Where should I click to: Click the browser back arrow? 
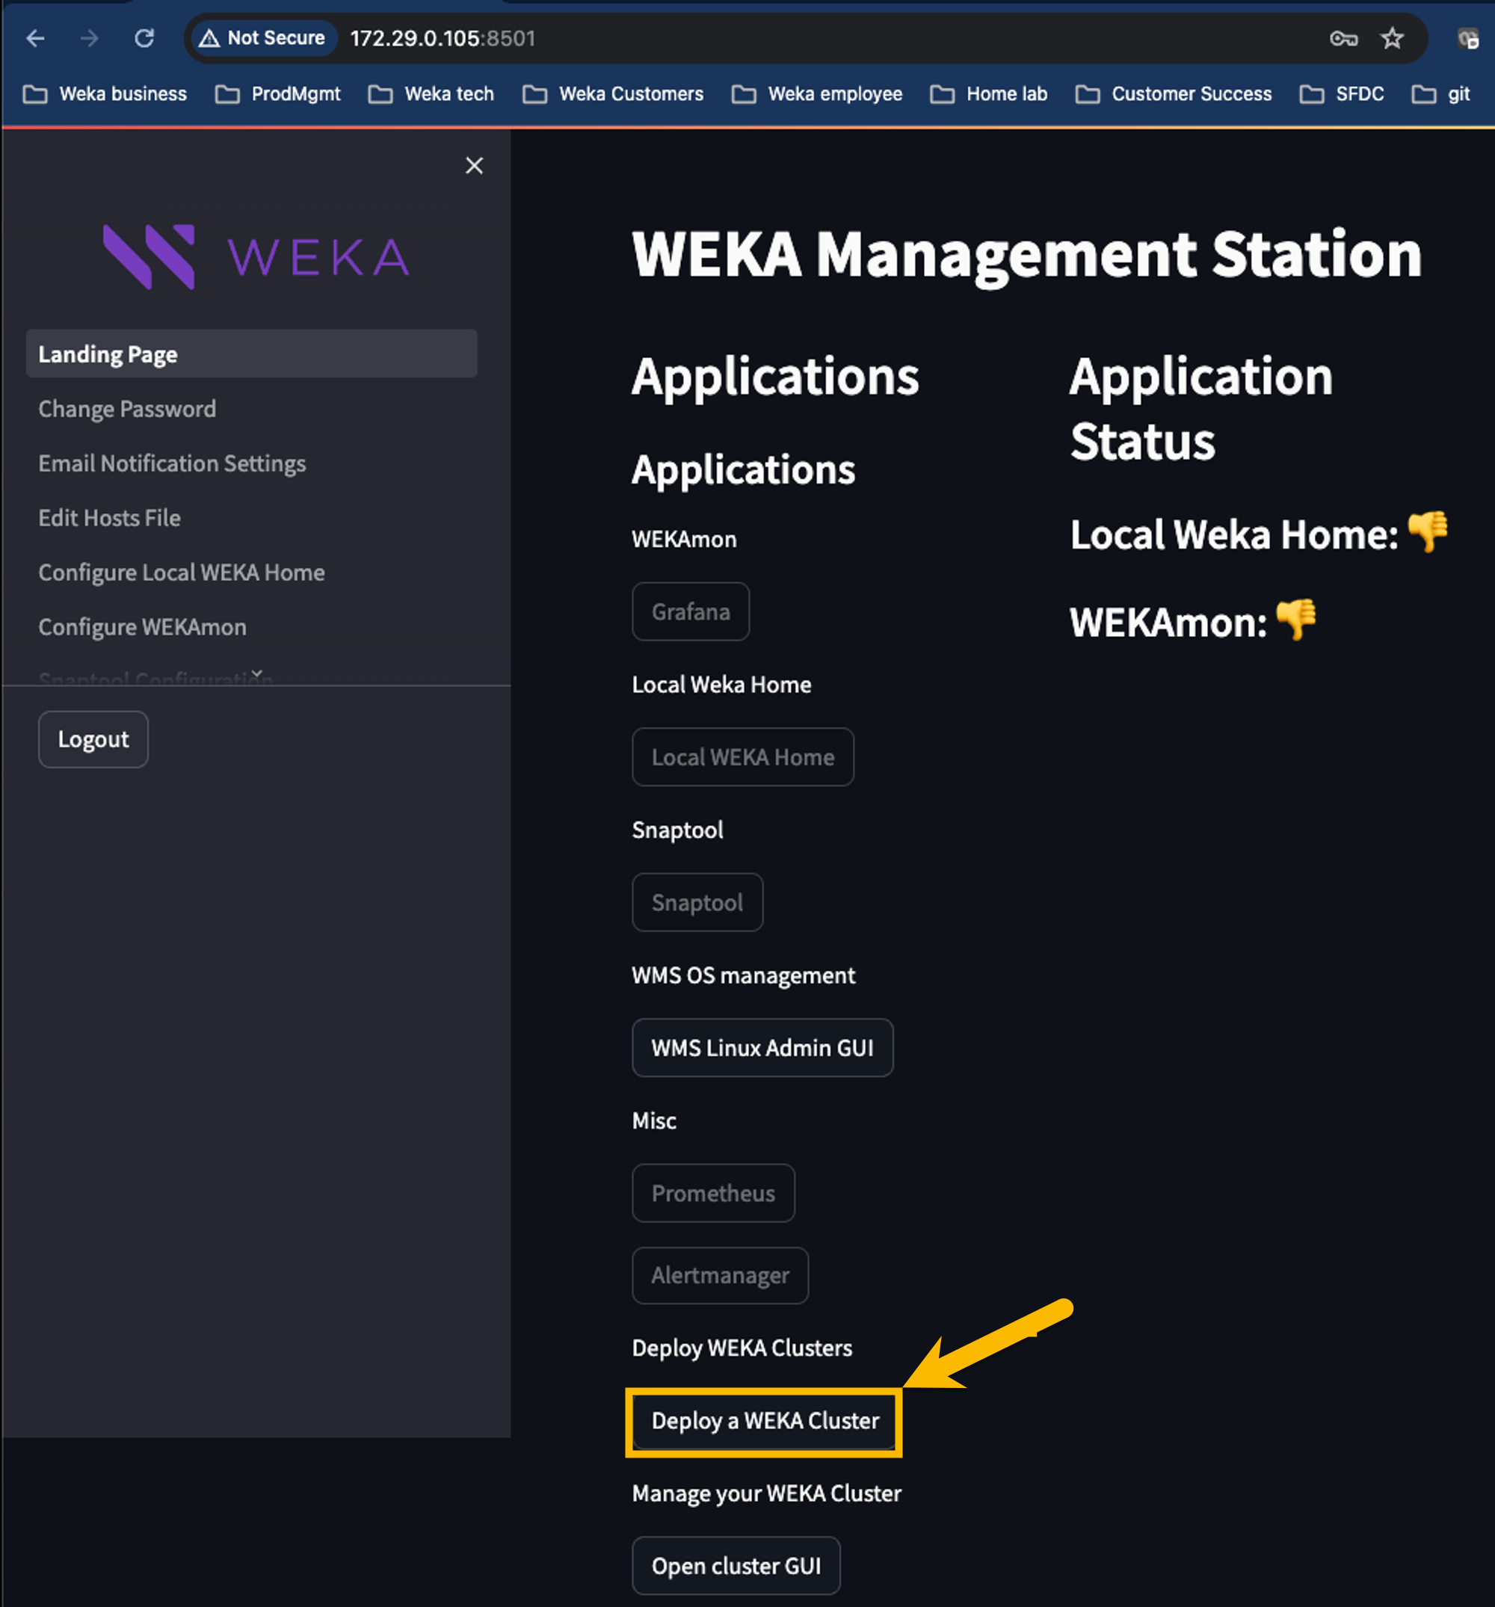(36, 38)
